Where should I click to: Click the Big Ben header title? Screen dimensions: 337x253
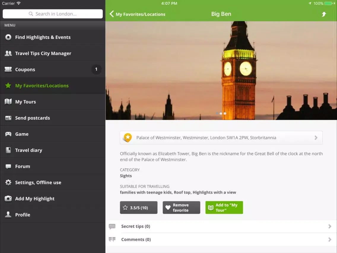point(221,14)
